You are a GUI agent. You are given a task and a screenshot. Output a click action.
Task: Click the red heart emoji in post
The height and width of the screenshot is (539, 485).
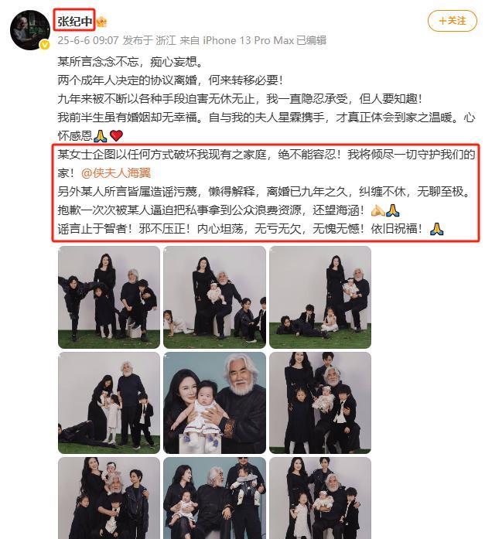click(x=117, y=136)
